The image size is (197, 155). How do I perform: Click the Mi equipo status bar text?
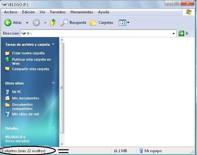click(x=153, y=151)
